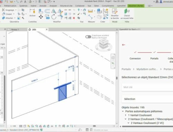The width and height of the screenshot is (173, 132).
Task: Open the Annoter ribbon tab
Action: click(x=43, y=6)
